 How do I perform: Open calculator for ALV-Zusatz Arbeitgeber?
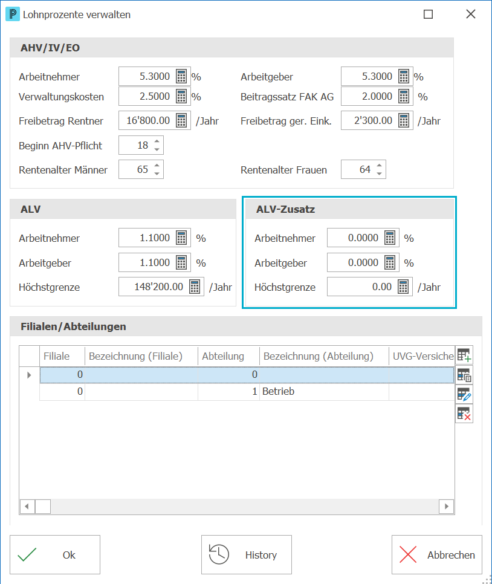(x=390, y=262)
